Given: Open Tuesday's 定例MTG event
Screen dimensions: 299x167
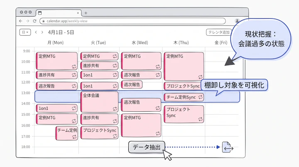Looking at the screenshot, I should (99, 56).
